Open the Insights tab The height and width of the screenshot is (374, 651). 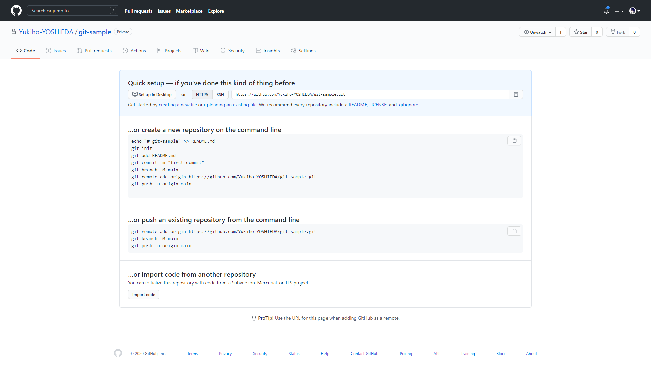tap(268, 51)
